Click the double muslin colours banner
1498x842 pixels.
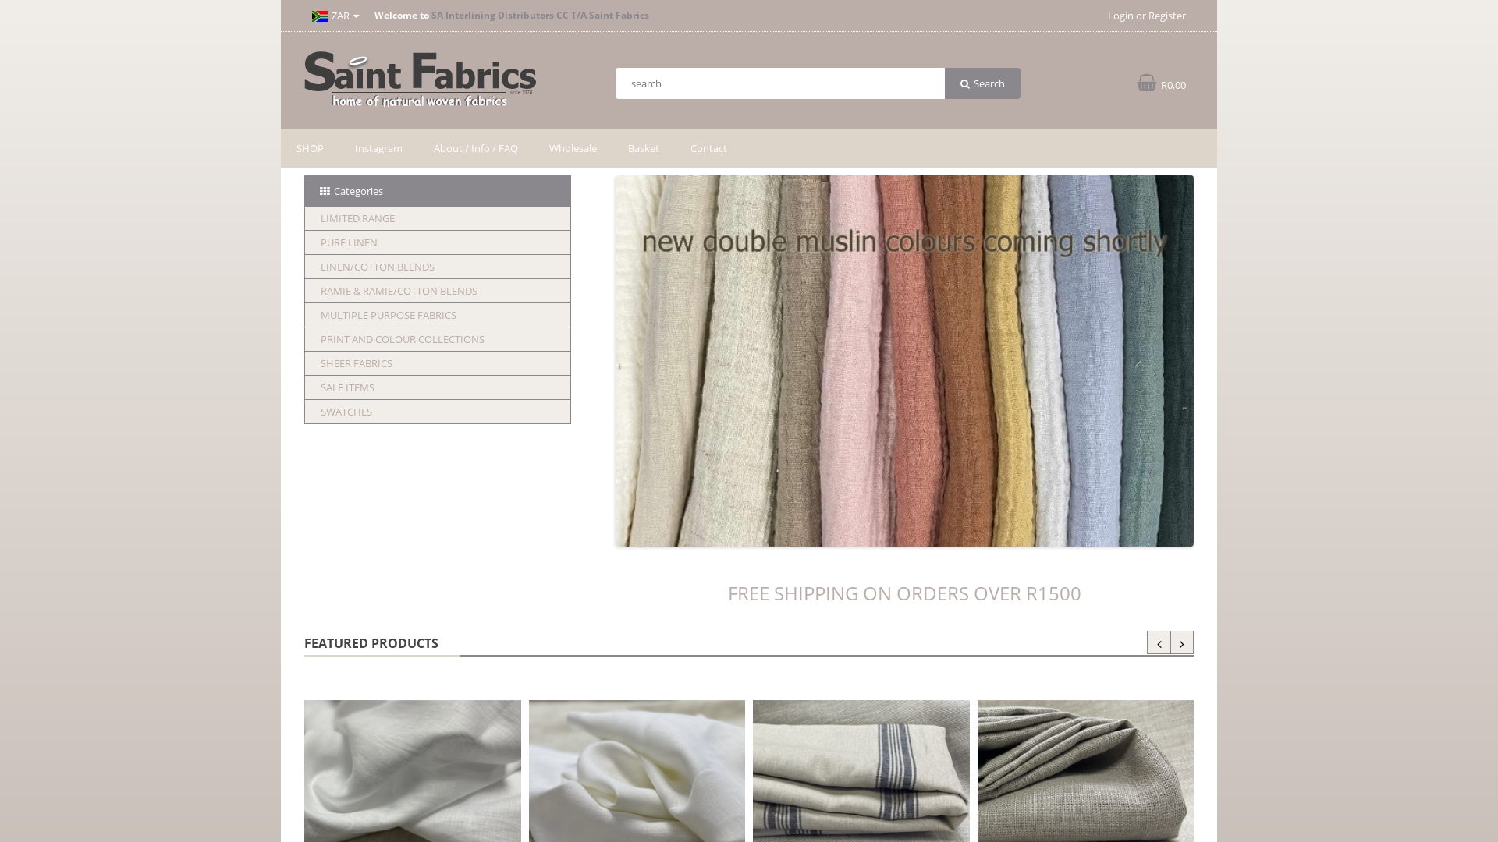coord(903,360)
